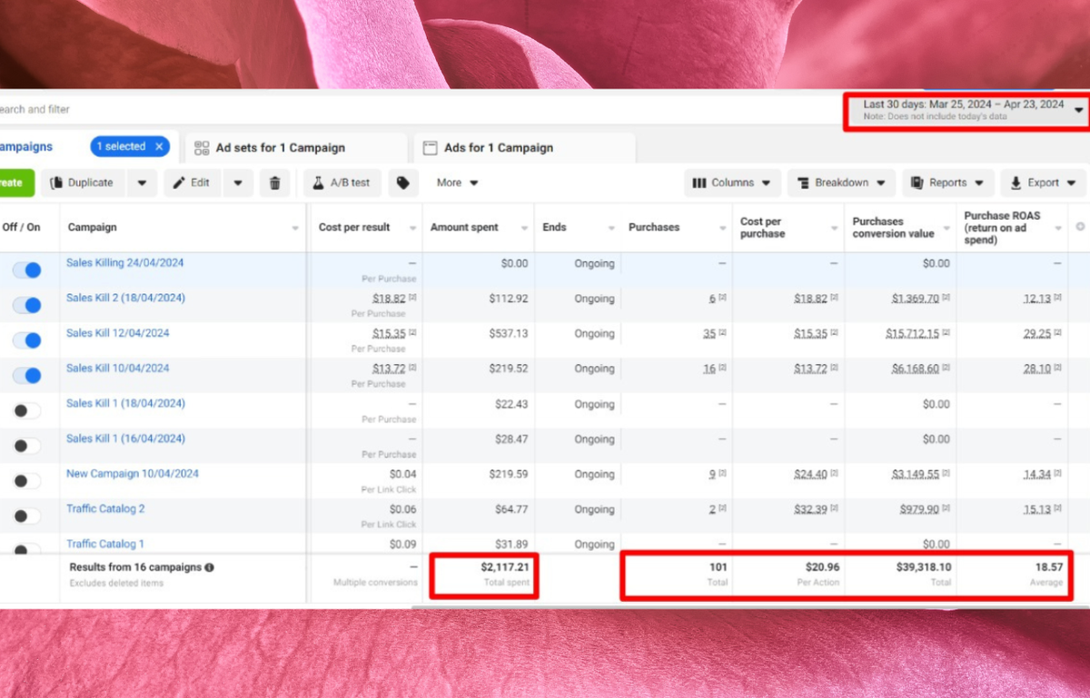Click $24.40 cost per purchase value
Image resolution: width=1090 pixels, height=698 pixels.
coord(810,475)
